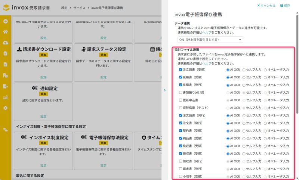This screenshot has width=299, height=180.
Task: Go to 設定 in the breadcrumb
Action: click(64, 8)
